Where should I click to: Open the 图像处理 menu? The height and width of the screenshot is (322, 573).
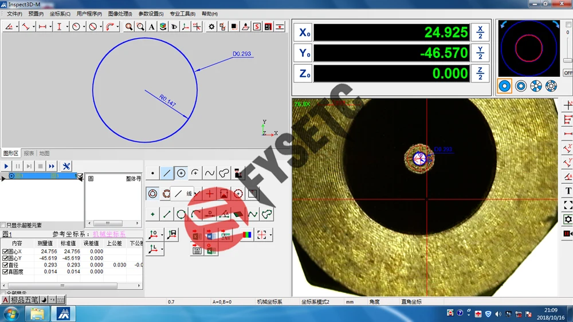tap(120, 14)
